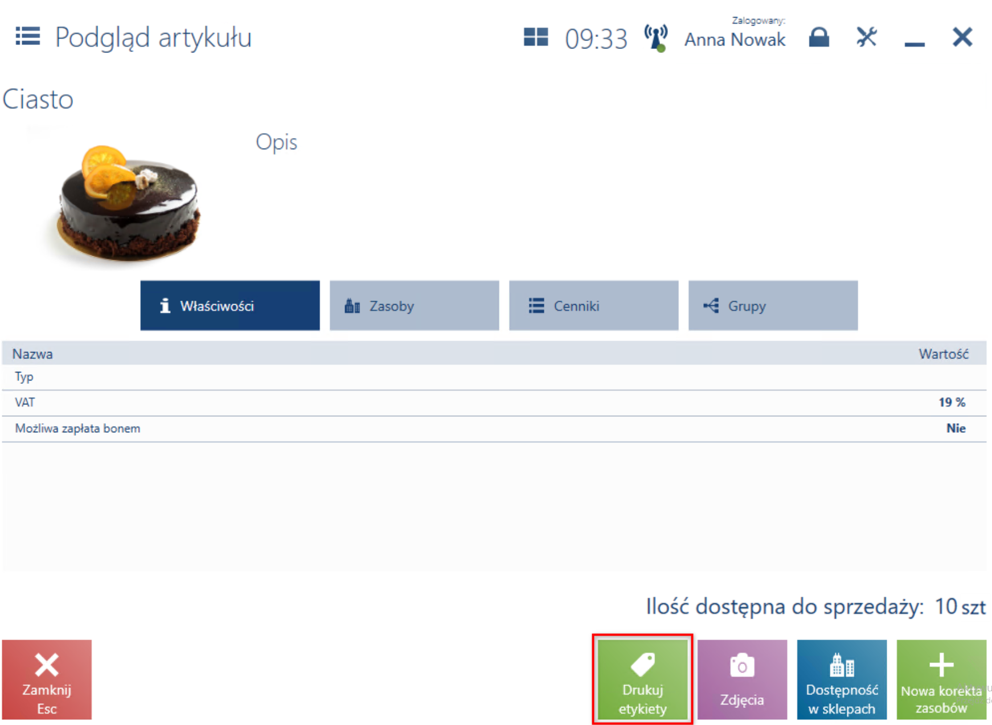Screen dimensions: 992x725
Task: Click the Ciasto article title
Action: 38,99
